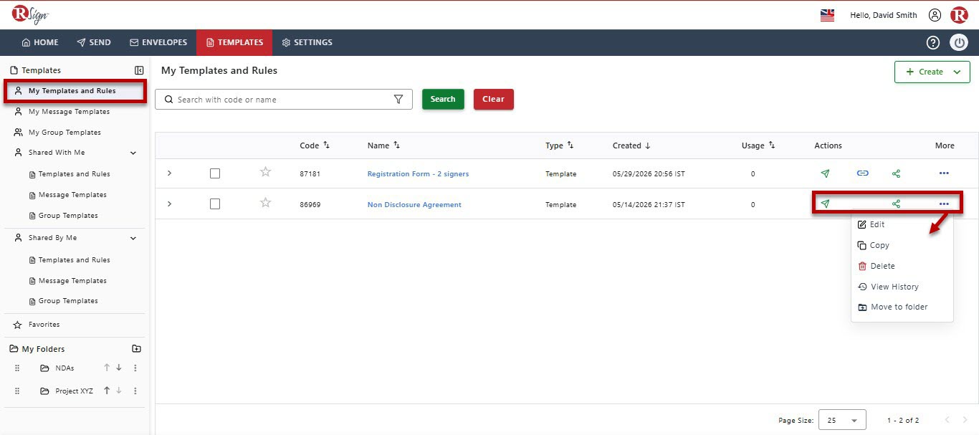Click the help question mark icon
This screenshot has width=979, height=435.
pos(932,42)
